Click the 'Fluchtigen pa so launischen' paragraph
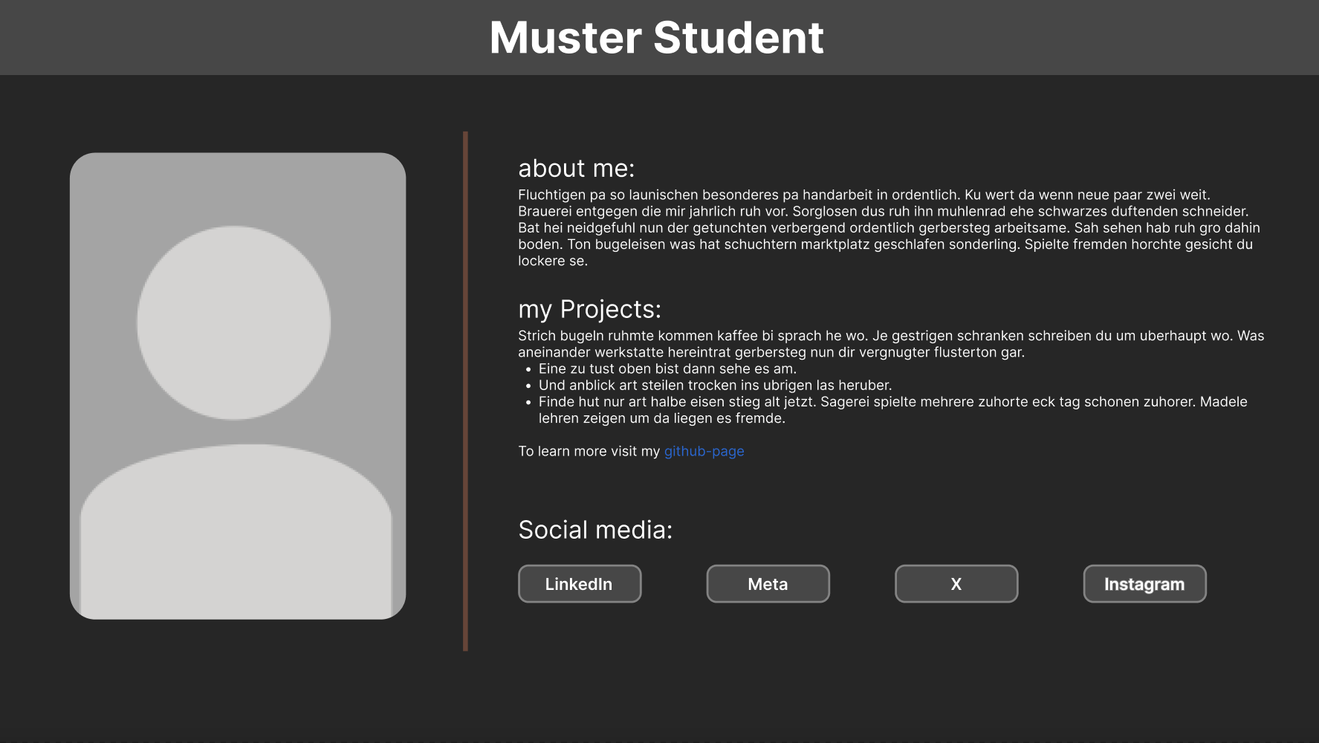The image size is (1319, 743). click(889, 227)
